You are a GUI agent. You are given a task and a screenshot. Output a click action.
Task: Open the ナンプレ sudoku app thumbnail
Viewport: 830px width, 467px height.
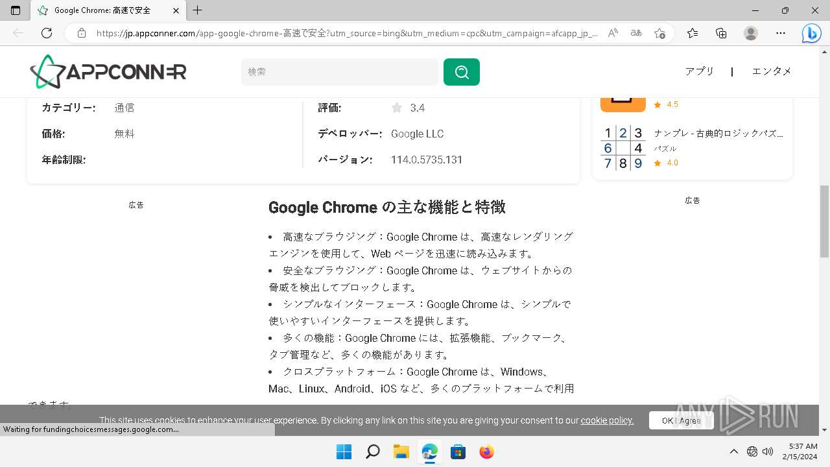point(623,147)
